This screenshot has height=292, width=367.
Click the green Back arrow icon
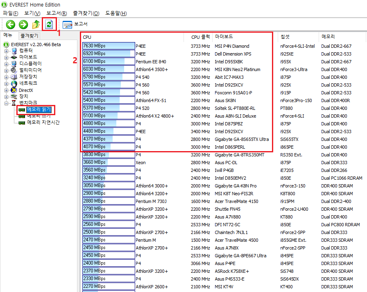11,24
